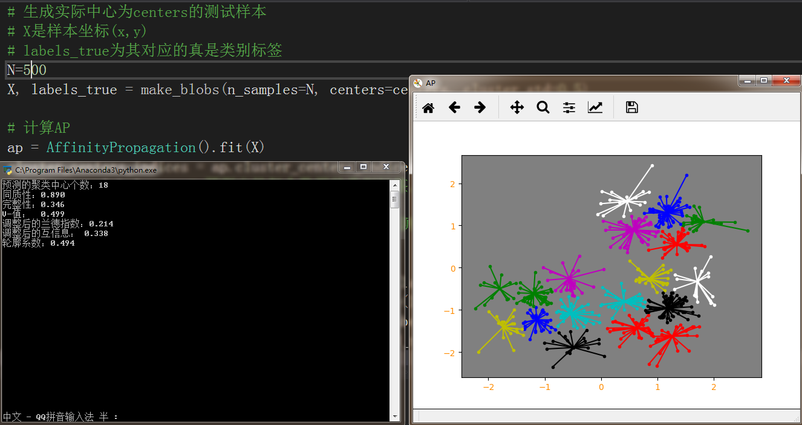Maximize the python.exe console window
Viewport: 802px width, 425px height.
(x=364, y=167)
